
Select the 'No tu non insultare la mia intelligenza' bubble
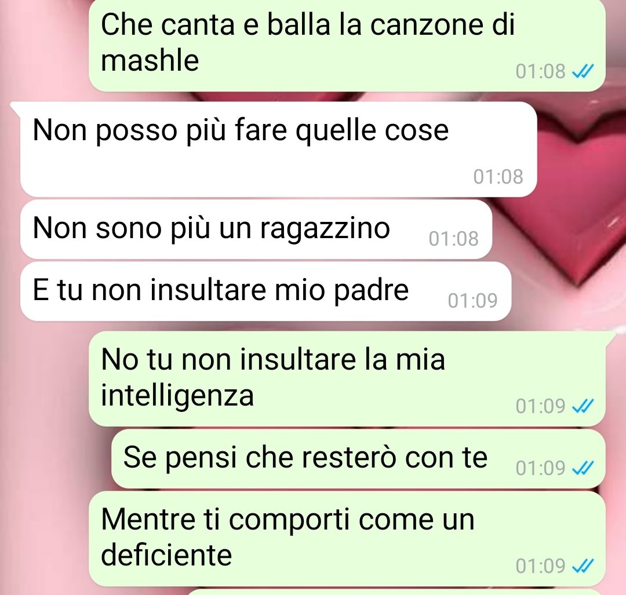pos(347,379)
